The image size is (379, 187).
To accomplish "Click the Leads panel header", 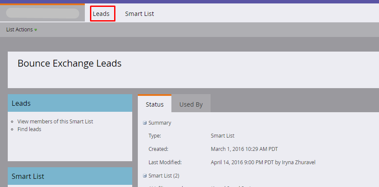I will click(70, 103).
